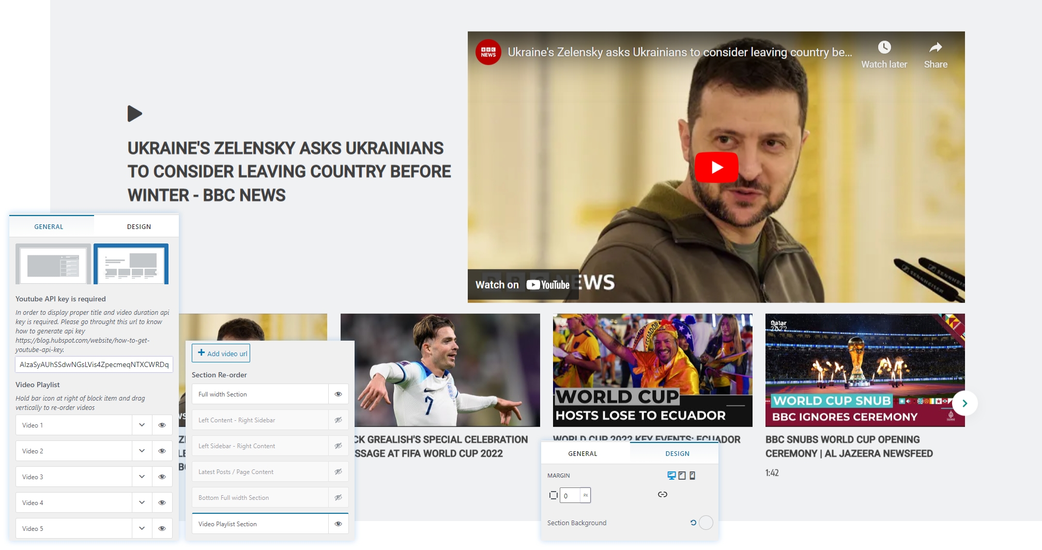This screenshot has height=550, width=1042.
Task: Select tablet device icon for margin
Action: coord(682,476)
